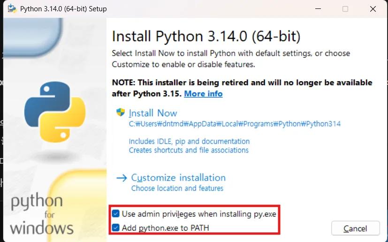Click the arrow icon before Customize installation
The width and height of the screenshot is (388, 242).
[x=122, y=178]
